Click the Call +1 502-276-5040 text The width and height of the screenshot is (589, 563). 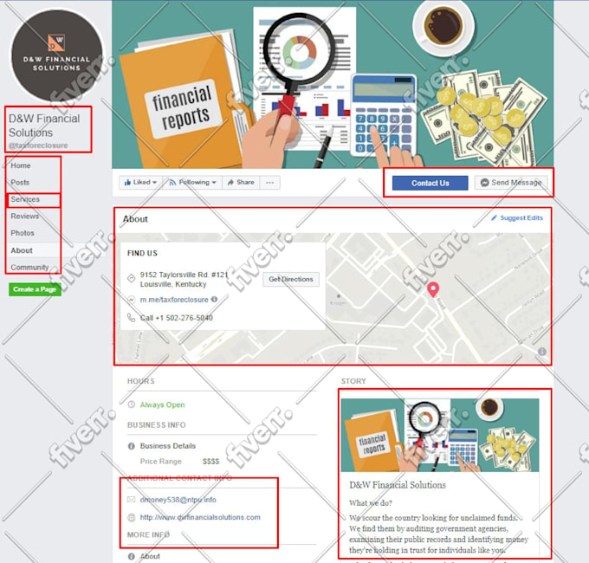pyautogui.click(x=177, y=318)
